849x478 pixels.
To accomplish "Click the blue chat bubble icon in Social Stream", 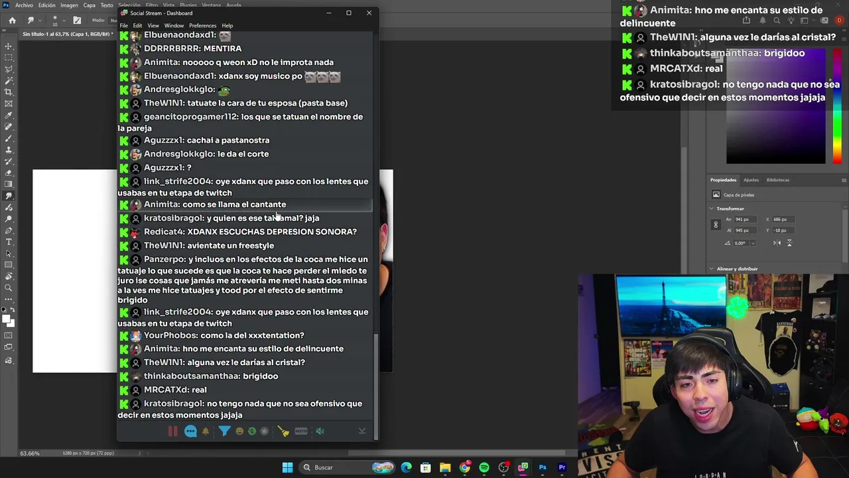I will coord(190,432).
